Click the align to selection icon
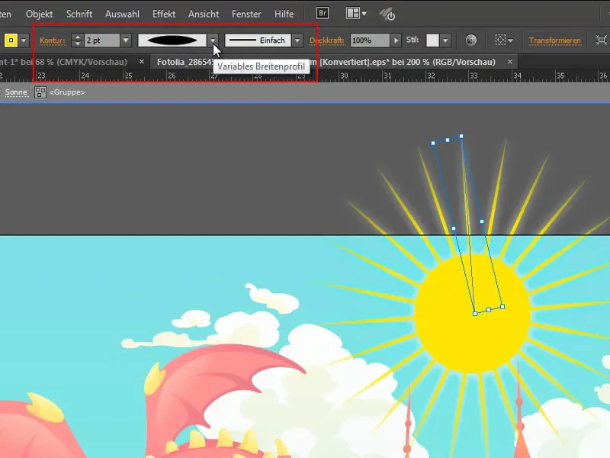Image resolution: width=610 pixels, height=458 pixels. [501, 40]
